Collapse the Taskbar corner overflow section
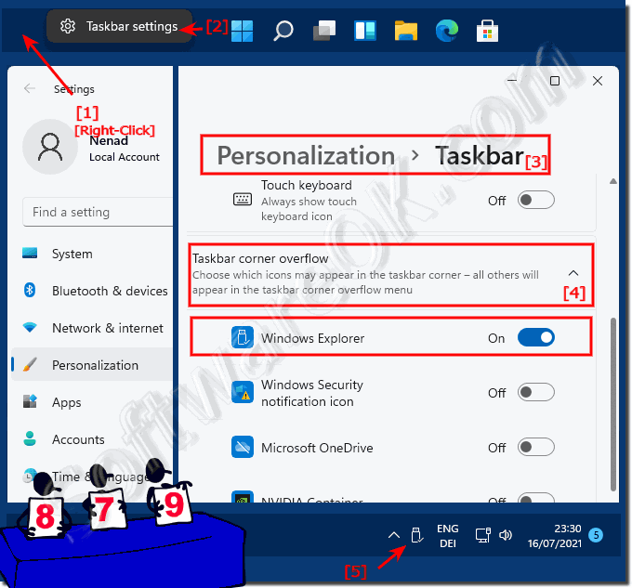This screenshot has height=588, width=632. point(573,273)
